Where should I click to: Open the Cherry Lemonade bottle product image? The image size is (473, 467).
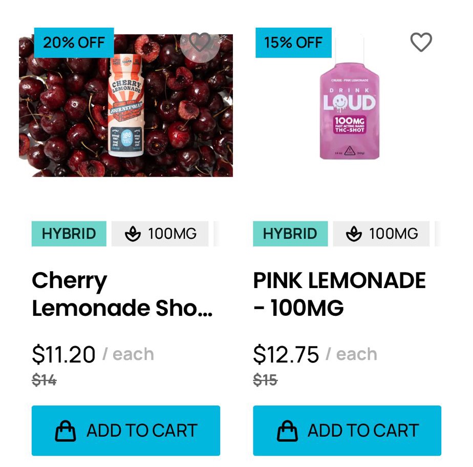126,108
